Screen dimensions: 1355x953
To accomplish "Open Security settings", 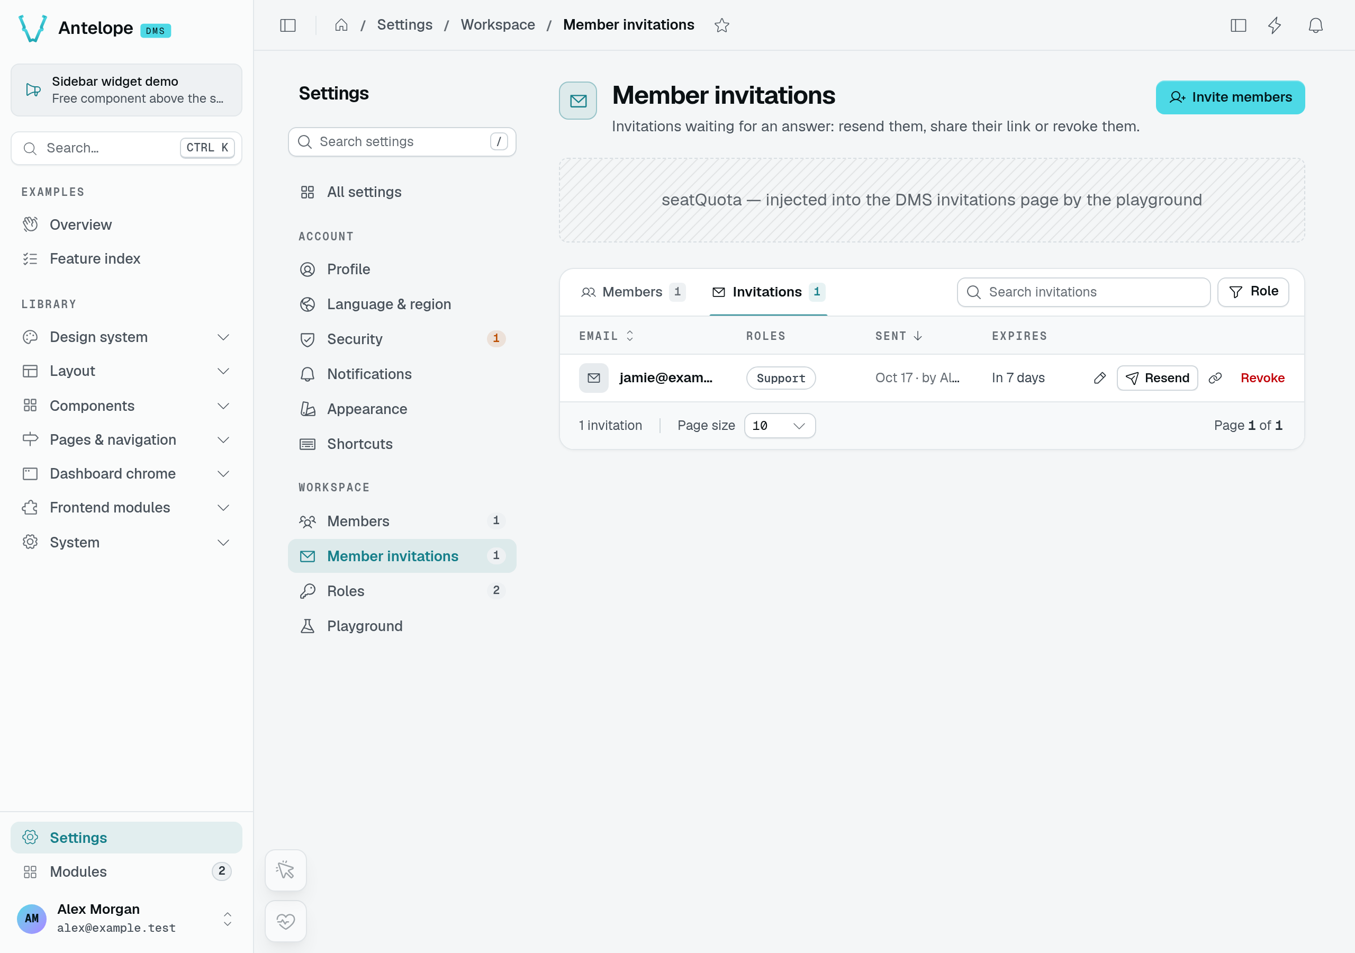I will point(402,339).
